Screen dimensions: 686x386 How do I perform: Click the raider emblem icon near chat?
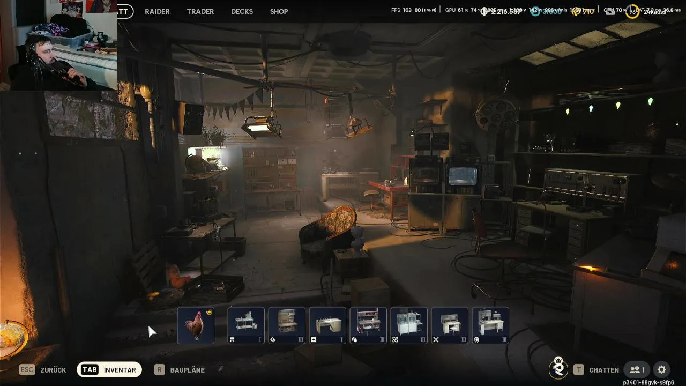[558, 368]
